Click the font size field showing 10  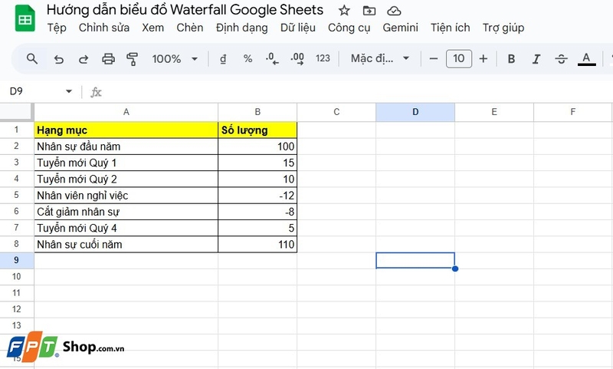[x=458, y=59]
